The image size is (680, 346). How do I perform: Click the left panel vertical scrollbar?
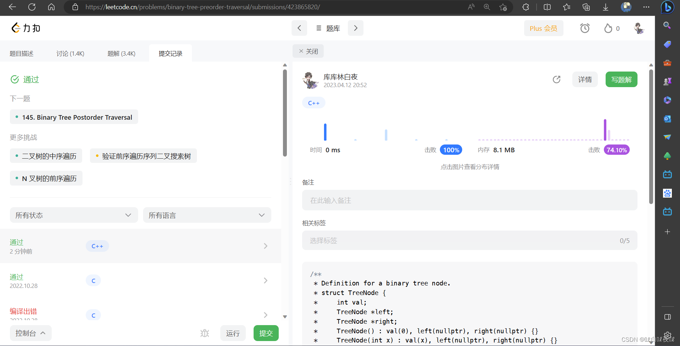(x=285, y=113)
